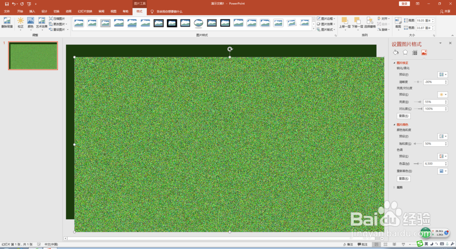Click Notes (备注) in status bar

pyautogui.click(x=348, y=244)
